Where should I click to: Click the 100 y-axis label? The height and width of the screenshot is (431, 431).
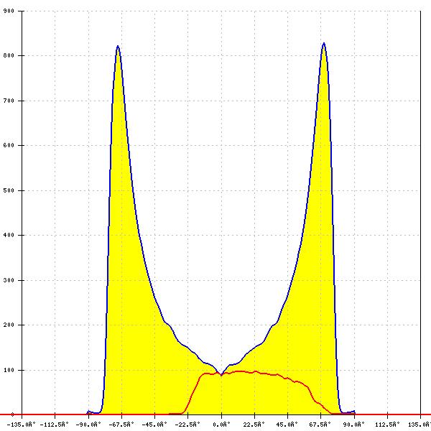[x=9, y=370]
